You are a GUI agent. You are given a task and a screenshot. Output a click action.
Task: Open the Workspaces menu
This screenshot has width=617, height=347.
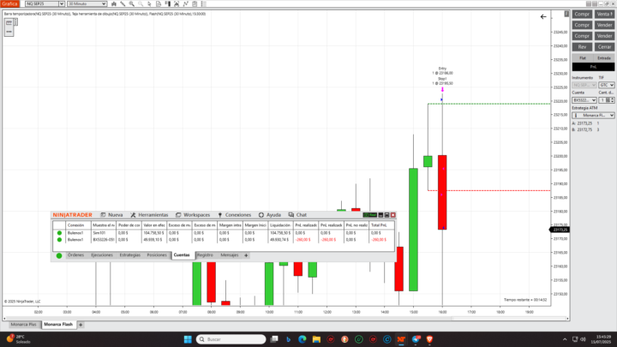[x=193, y=215]
